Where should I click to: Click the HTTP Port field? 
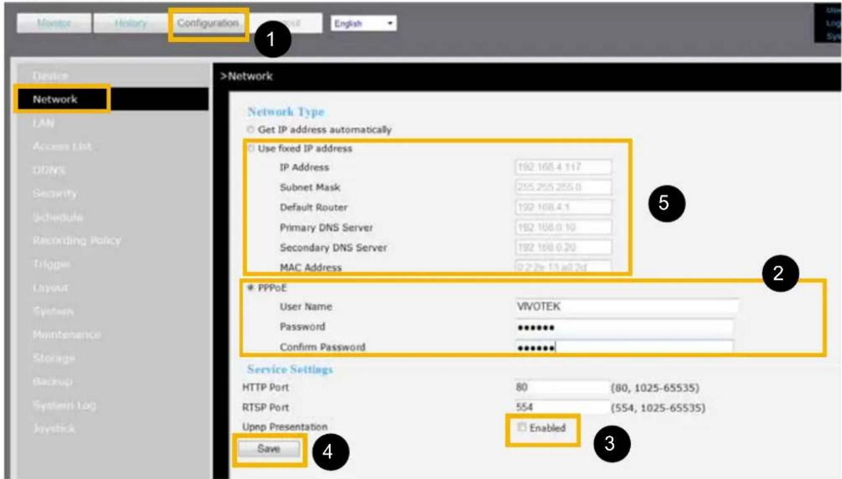(560, 388)
